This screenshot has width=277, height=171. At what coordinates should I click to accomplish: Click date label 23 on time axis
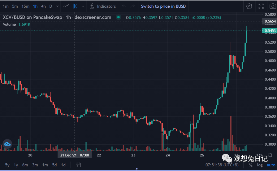(133, 155)
